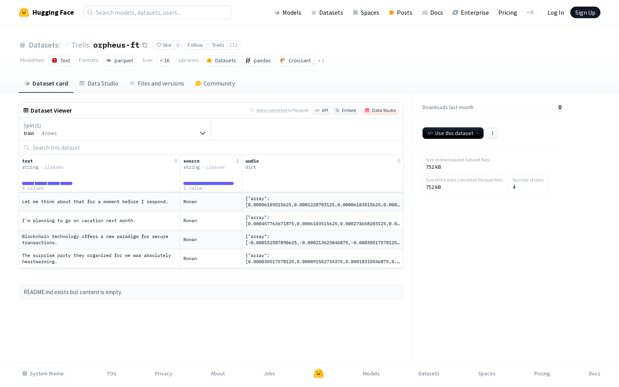The height and width of the screenshot is (387, 619).
Task: Click the Text modality tag
Action: pos(61,60)
